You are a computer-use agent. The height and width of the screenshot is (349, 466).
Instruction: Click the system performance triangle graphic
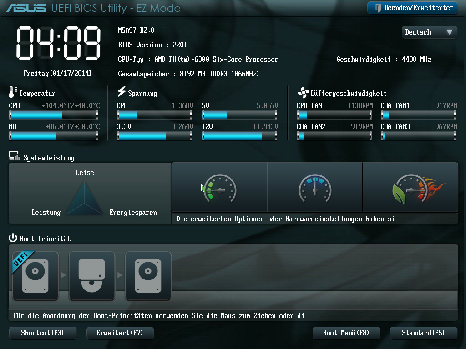(x=84, y=198)
